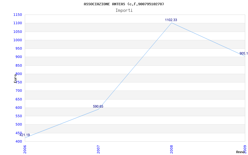The width and height of the screenshot is (248, 155).
Task: Click the y-axis value 550
Action: (x=19, y=116)
